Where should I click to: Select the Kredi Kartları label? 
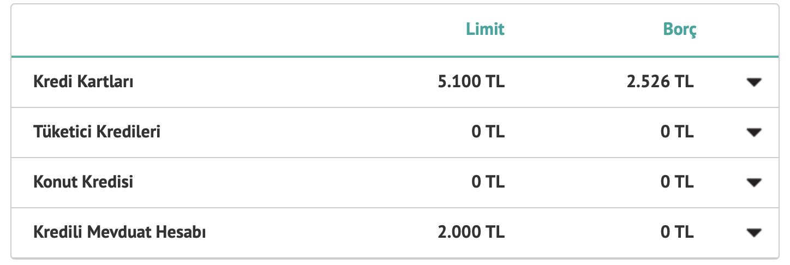coord(83,82)
